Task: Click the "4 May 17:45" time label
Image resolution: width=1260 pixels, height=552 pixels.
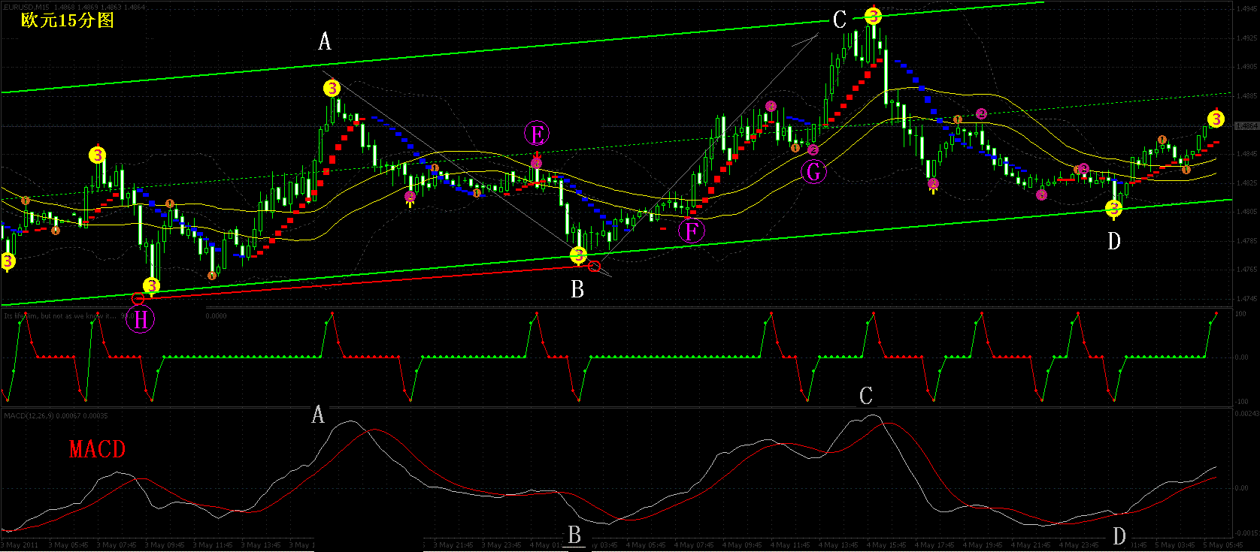Action: click(x=934, y=545)
